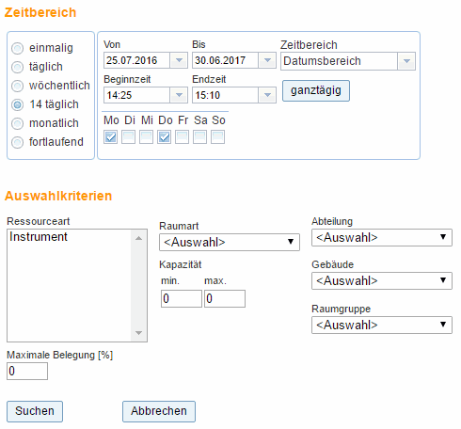Screen dimensions: 461x429
Task: Click the Maximale Belegung input field
Action: 27,371
